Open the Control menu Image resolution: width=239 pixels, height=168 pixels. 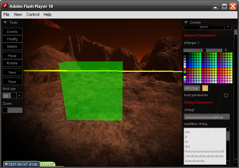tap(33, 14)
